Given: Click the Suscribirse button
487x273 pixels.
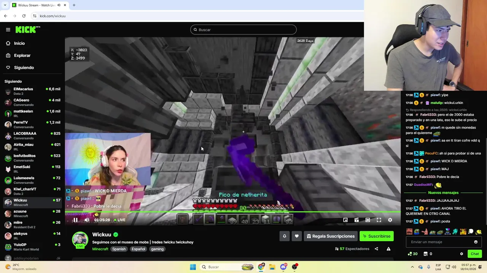Looking at the screenshot, I should tap(377, 236).
